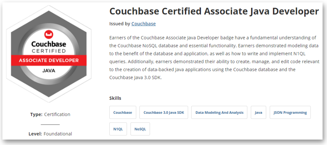
Task: Click the Type: Certification label
Action: tap(50, 114)
